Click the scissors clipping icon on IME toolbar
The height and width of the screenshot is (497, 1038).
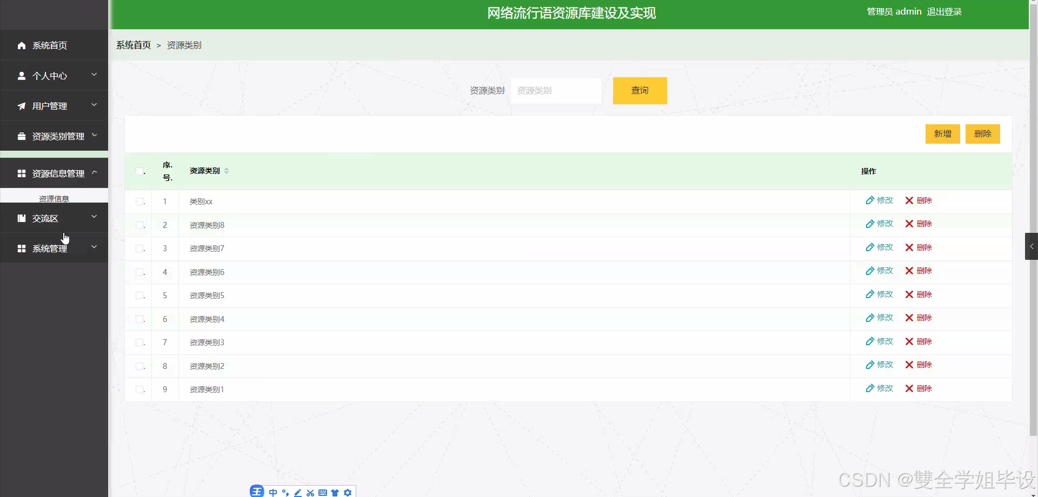click(310, 492)
